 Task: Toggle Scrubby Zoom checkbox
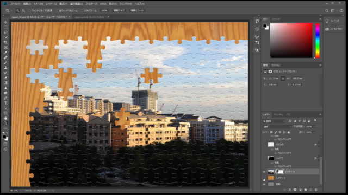82,11
